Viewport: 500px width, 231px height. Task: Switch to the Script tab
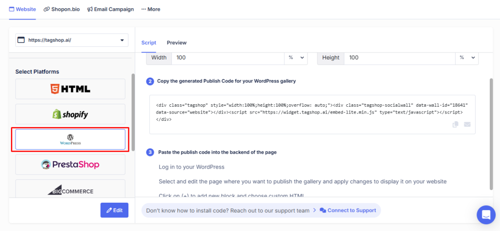click(148, 42)
